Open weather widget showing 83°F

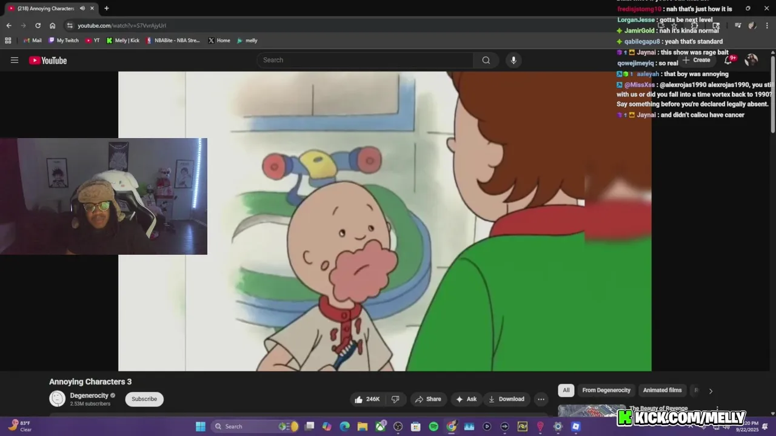19,426
